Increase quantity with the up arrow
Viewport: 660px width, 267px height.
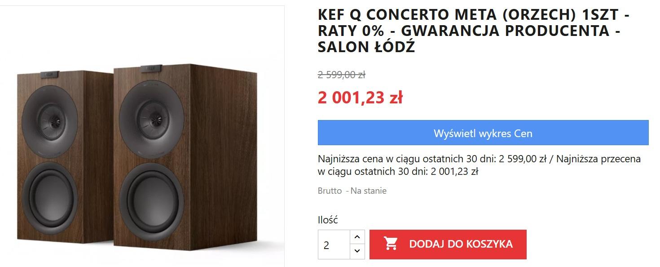pos(357,237)
